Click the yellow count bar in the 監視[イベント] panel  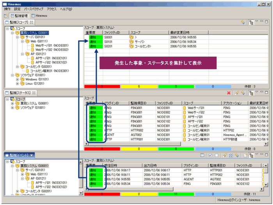pyautogui.click(x=139, y=194)
